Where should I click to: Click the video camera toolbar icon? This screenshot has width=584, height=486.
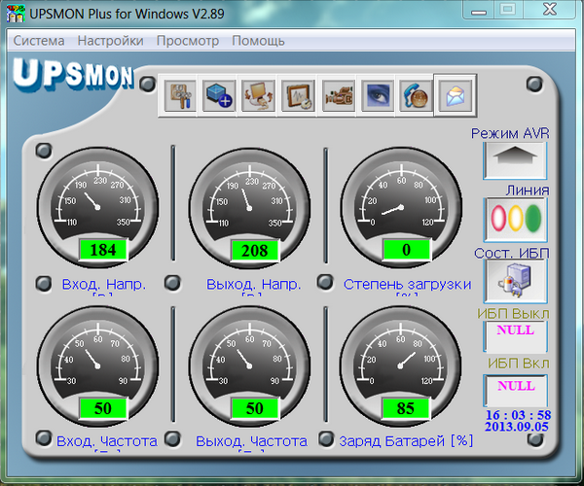coord(338,96)
